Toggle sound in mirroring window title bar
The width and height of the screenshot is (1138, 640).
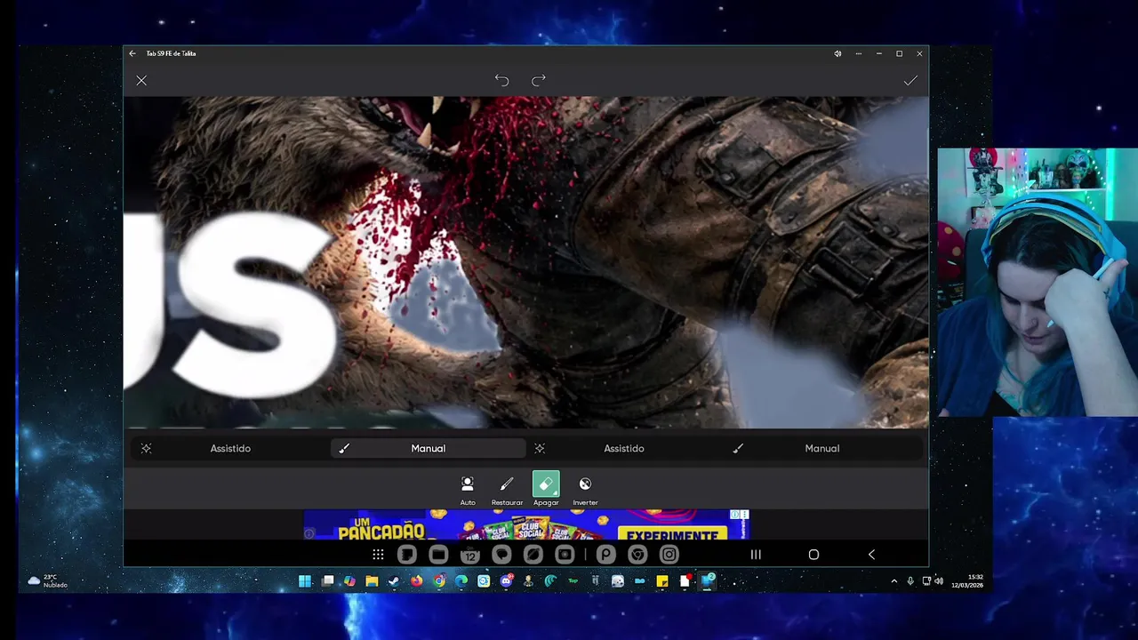[837, 53]
